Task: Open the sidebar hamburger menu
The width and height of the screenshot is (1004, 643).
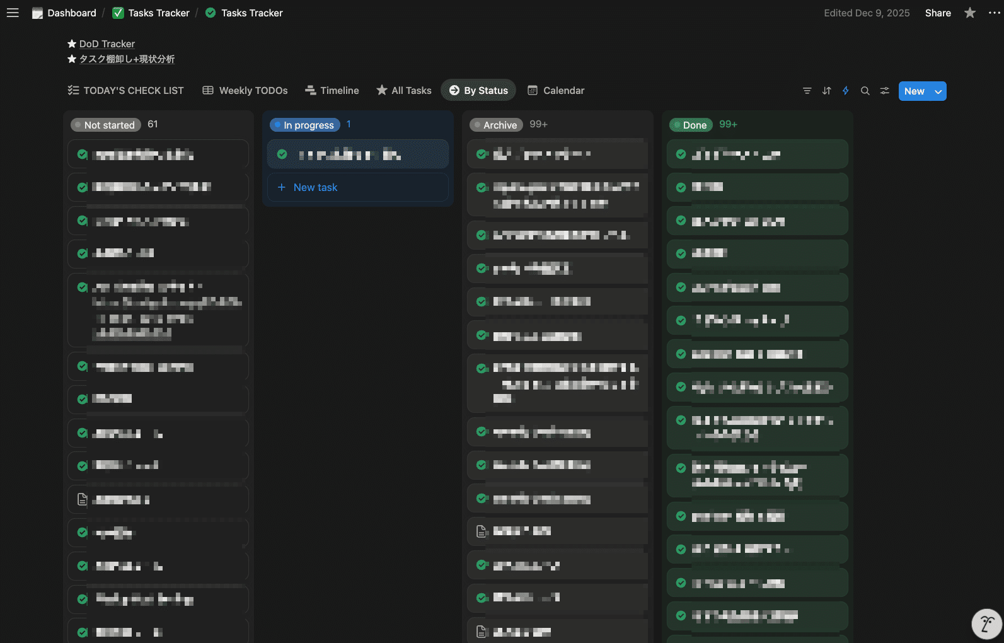Action: [13, 13]
